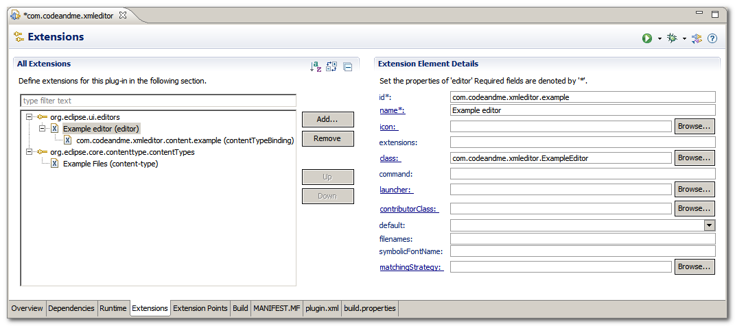Switch to the Dependencies tab
The width and height of the screenshot is (735, 326).
[71, 308]
